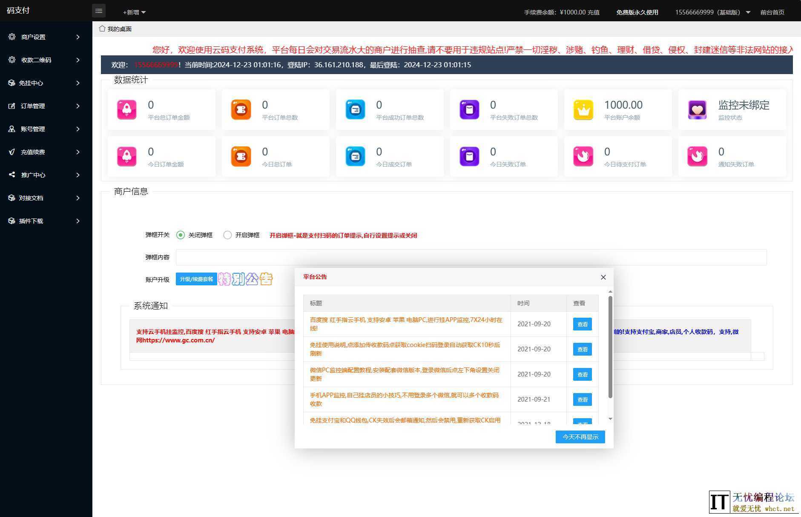Click the announcement dialog vertical scrollbar
The image size is (801, 517).
click(x=610, y=347)
